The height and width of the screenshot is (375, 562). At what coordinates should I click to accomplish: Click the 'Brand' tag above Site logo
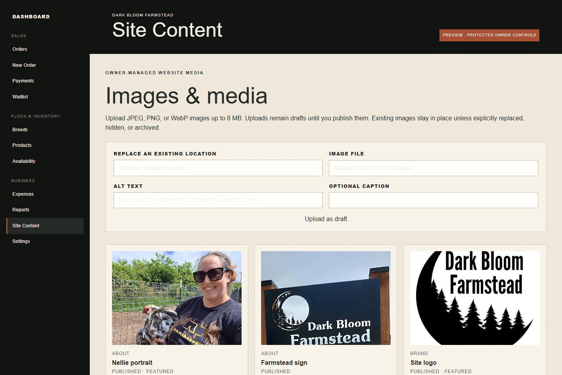419,354
